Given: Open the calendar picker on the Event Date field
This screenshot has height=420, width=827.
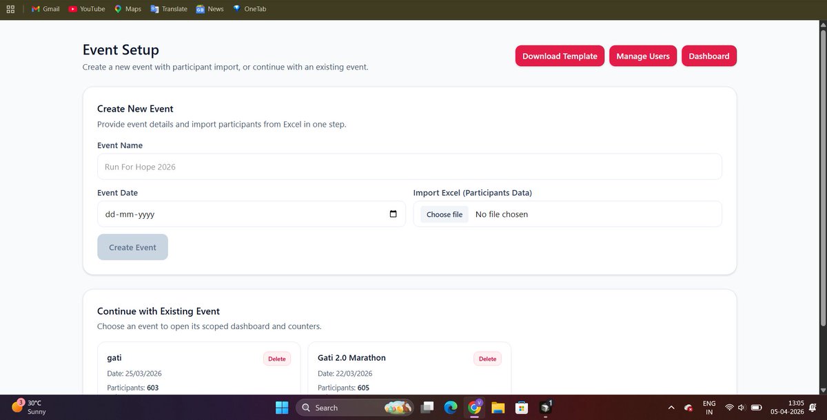Looking at the screenshot, I should (x=395, y=214).
